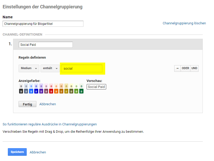This screenshot has height=161, width=214.
Task: Pick the black display color swatch
Action: coord(21,91)
